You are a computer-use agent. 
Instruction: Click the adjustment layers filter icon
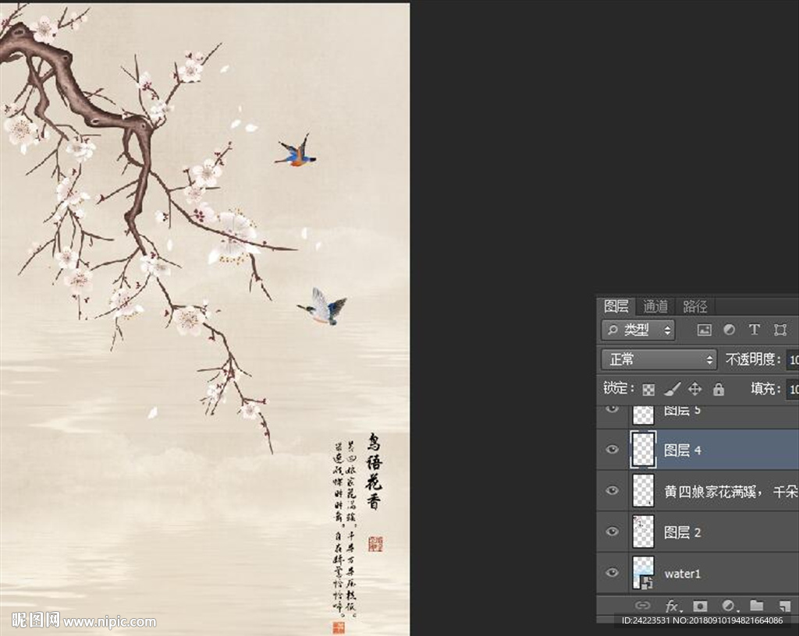(x=731, y=330)
